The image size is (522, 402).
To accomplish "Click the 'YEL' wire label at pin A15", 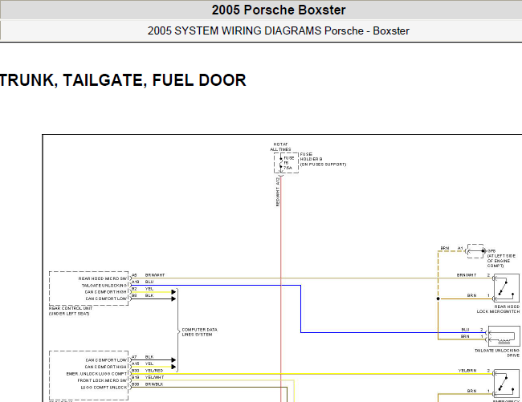I will click(149, 363).
